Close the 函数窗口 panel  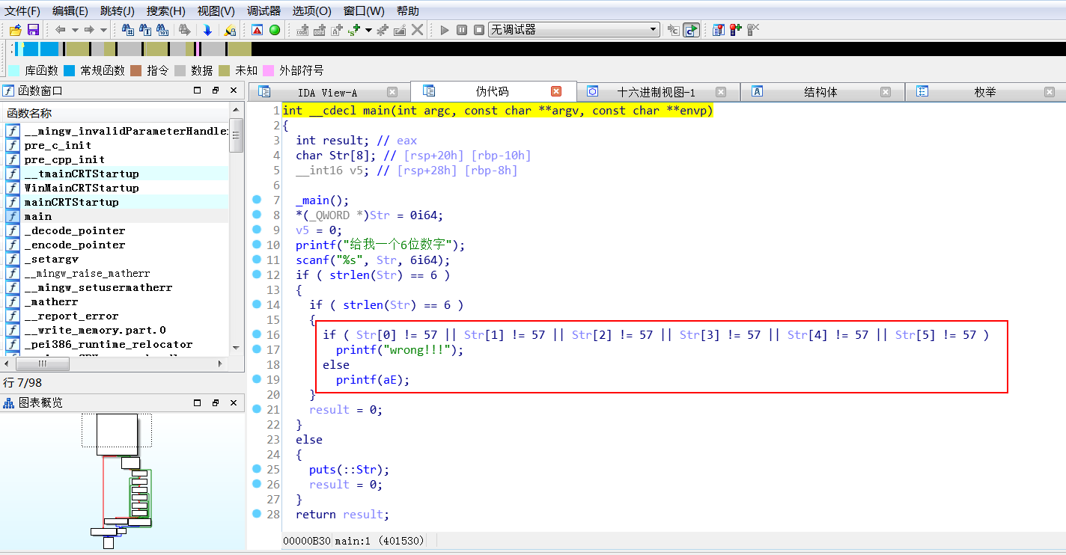pyautogui.click(x=234, y=91)
